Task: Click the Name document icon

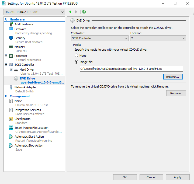Action: (x=11, y=101)
